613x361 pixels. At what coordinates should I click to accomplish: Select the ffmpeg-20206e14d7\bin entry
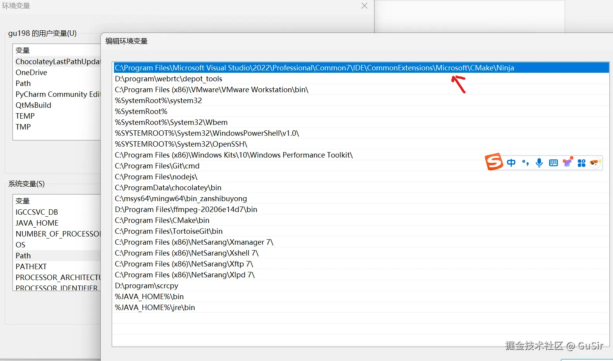coord(361,209)
